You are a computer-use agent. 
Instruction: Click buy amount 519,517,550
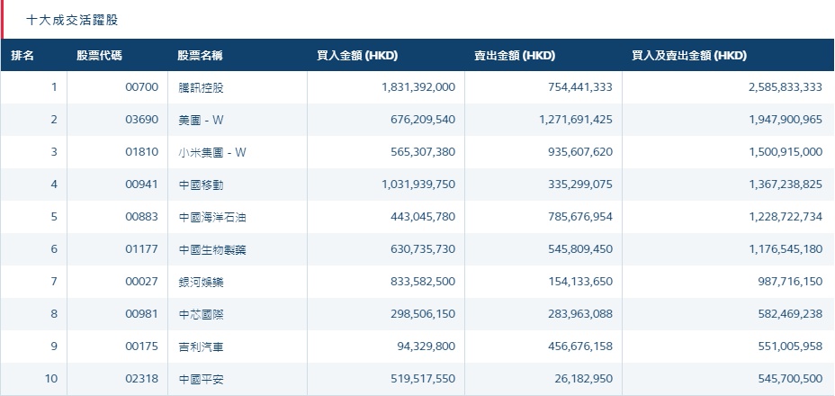coord(423,379)
